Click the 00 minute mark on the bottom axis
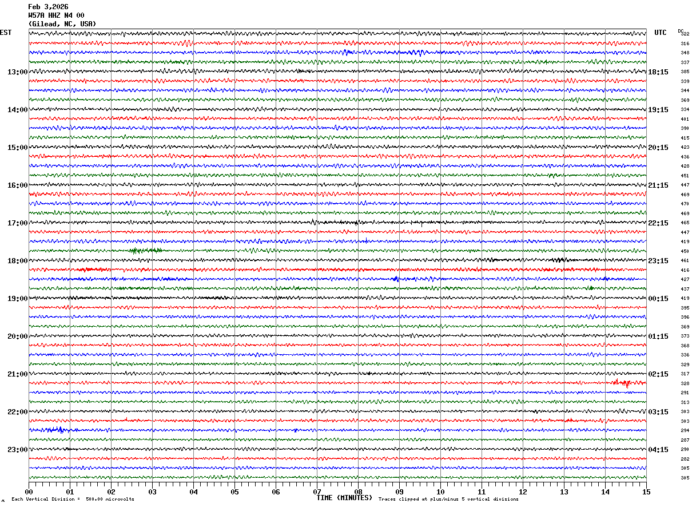Screen dimensions: 692x507 (x=29, y=492)
